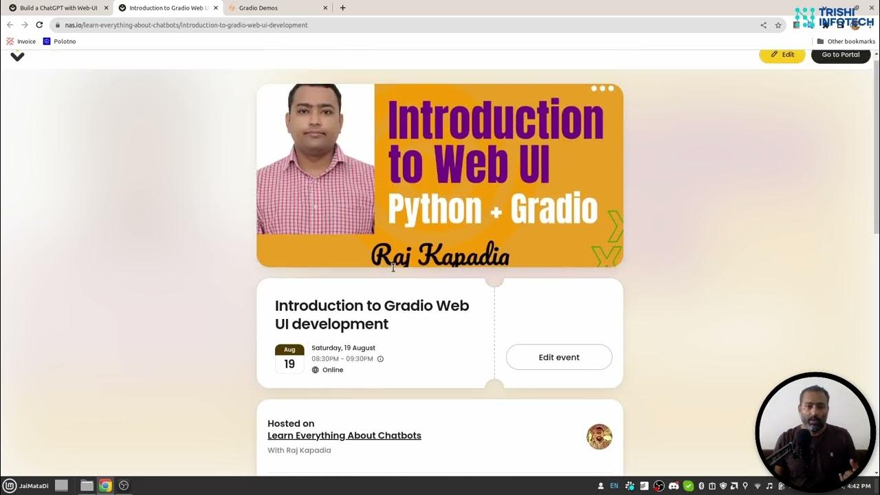Open a new browser tab

click(342, 8)
